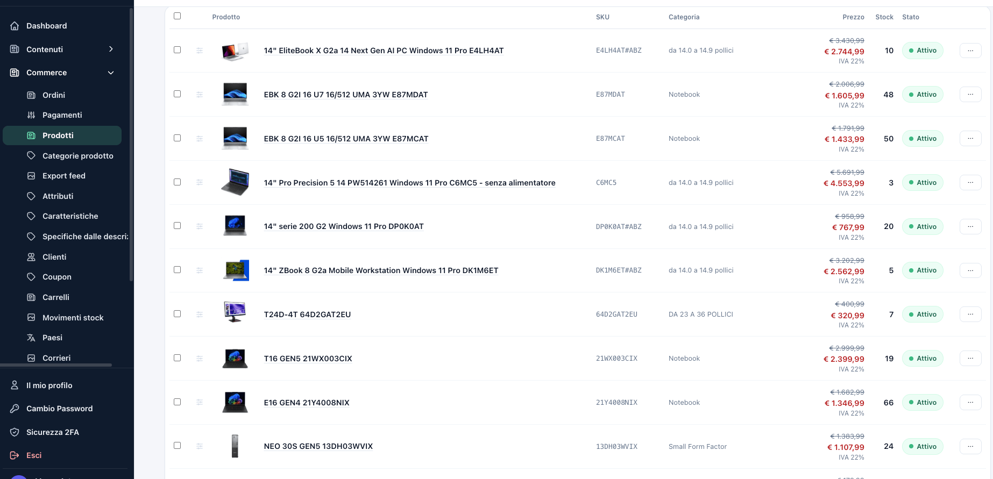Click the Coupon tag icon

pos(31,277)
